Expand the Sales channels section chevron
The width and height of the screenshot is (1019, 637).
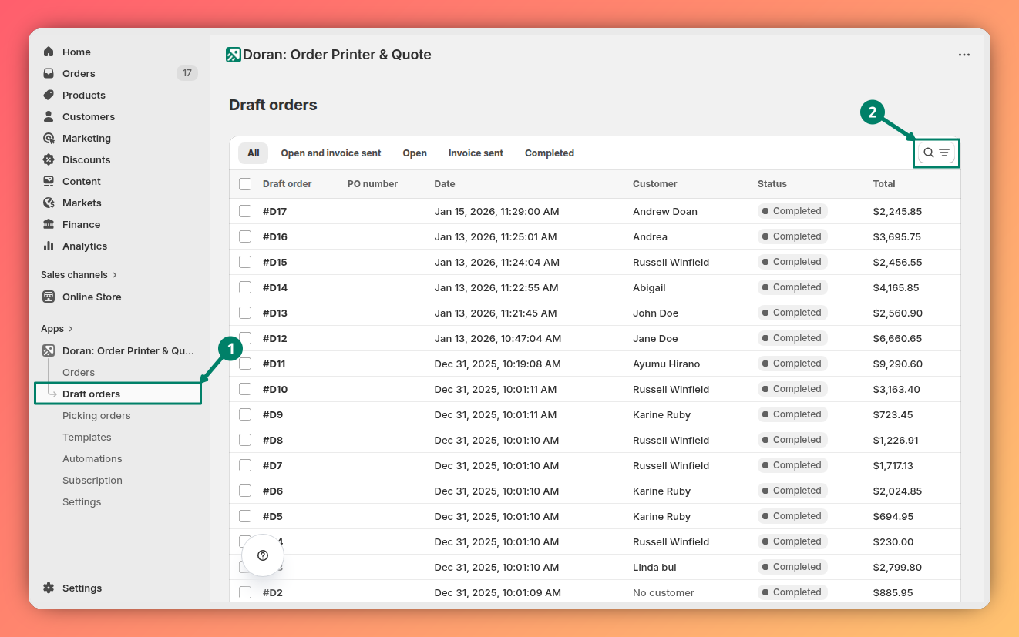[x=115, y=275]
